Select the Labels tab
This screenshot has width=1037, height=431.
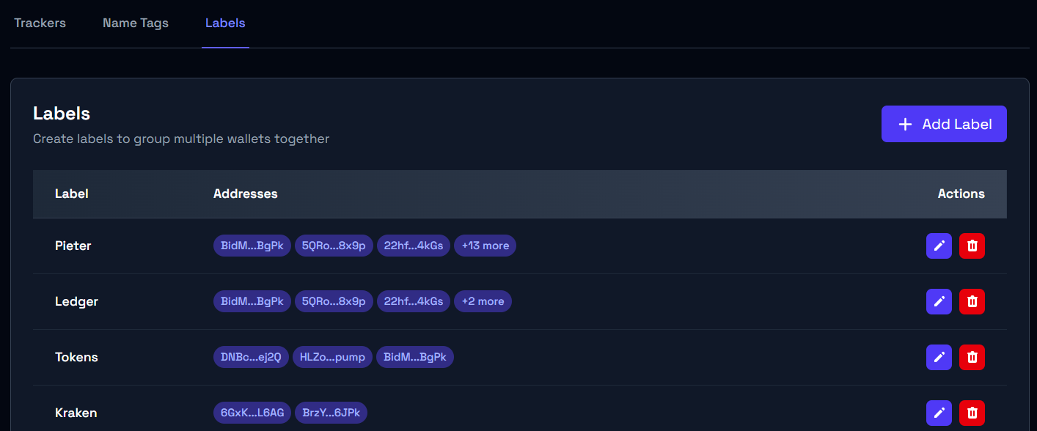point(225,23)
